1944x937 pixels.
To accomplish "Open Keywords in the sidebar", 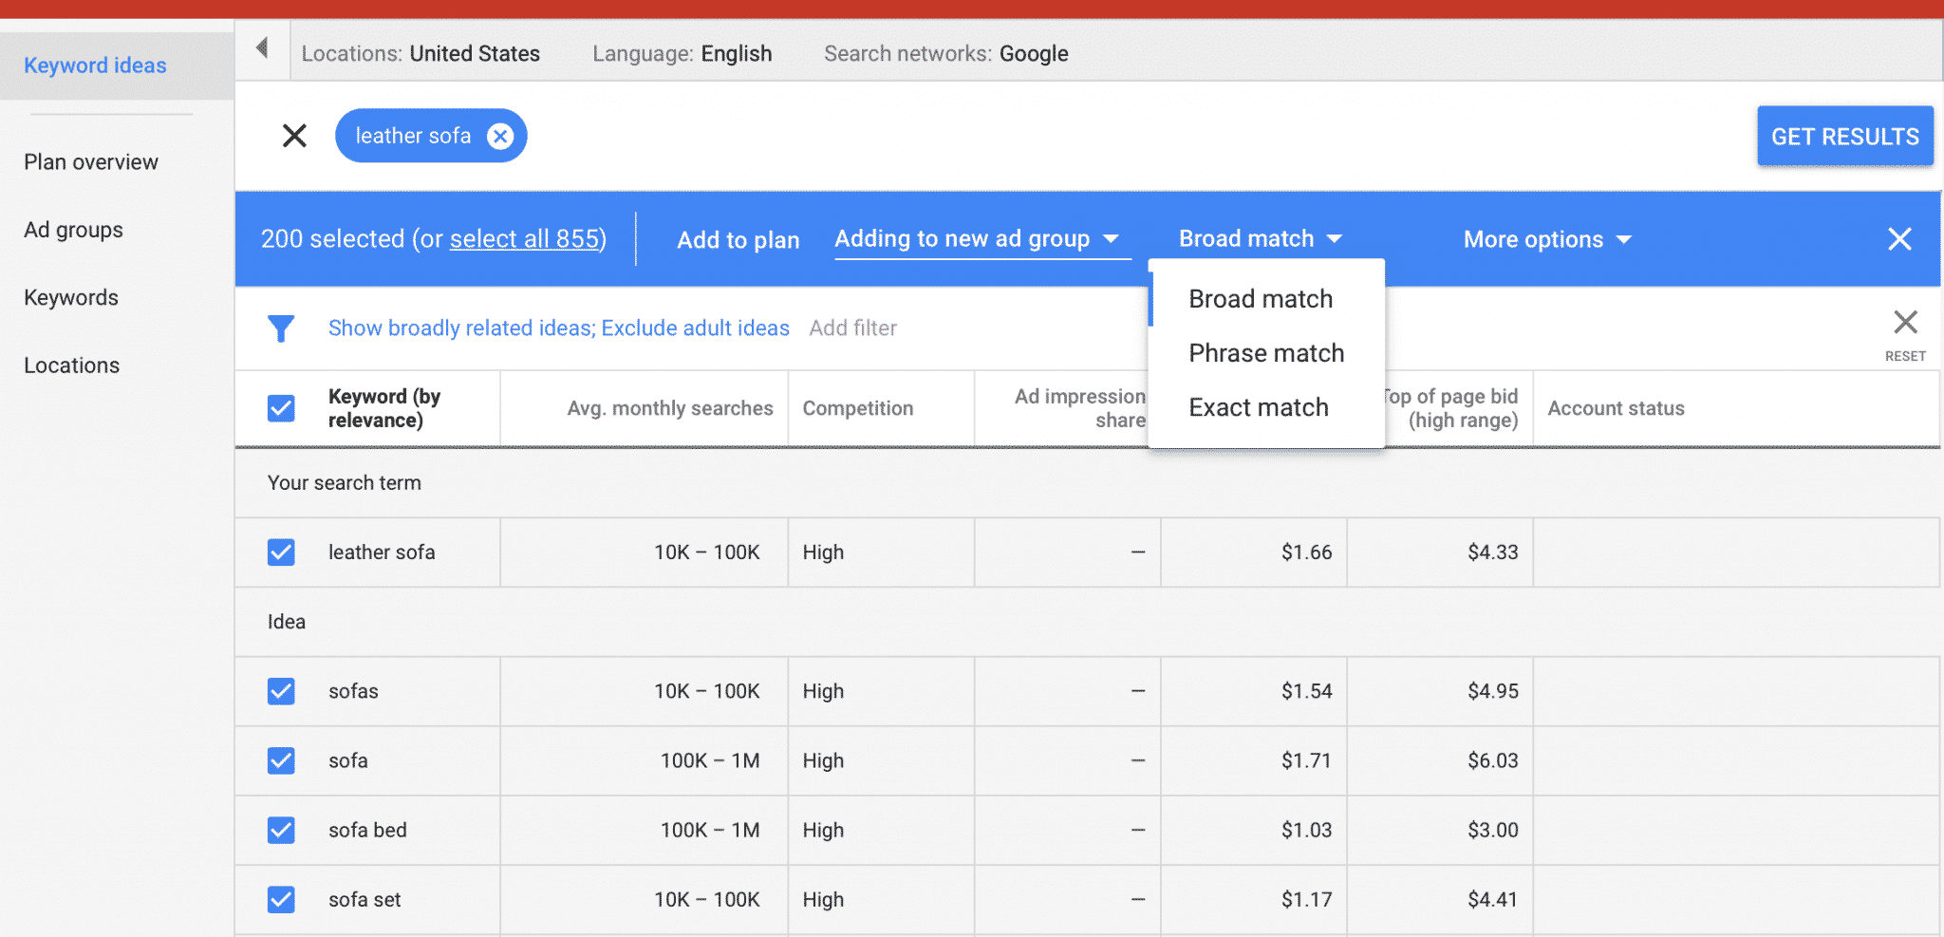I will (71, 298).
